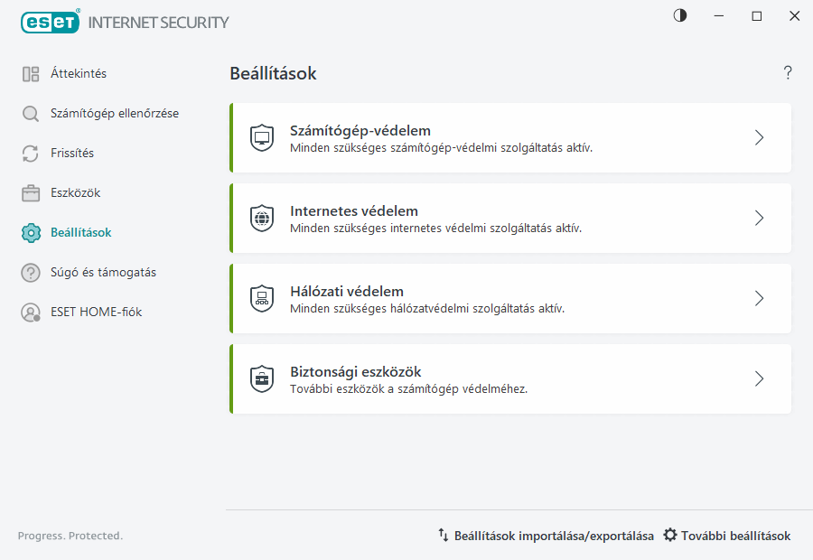Open További beállítások
The image size is (813, 560).
point(726,536)
